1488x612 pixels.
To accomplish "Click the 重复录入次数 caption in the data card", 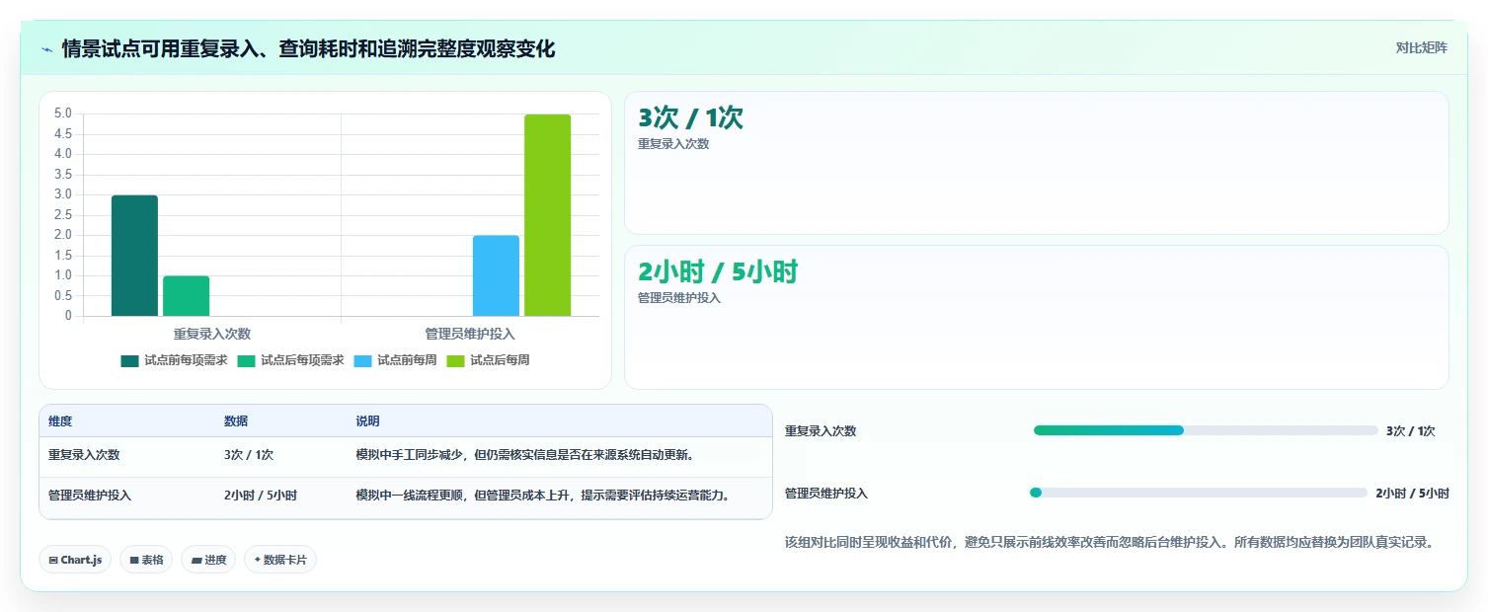I will [x=673, y=144].
